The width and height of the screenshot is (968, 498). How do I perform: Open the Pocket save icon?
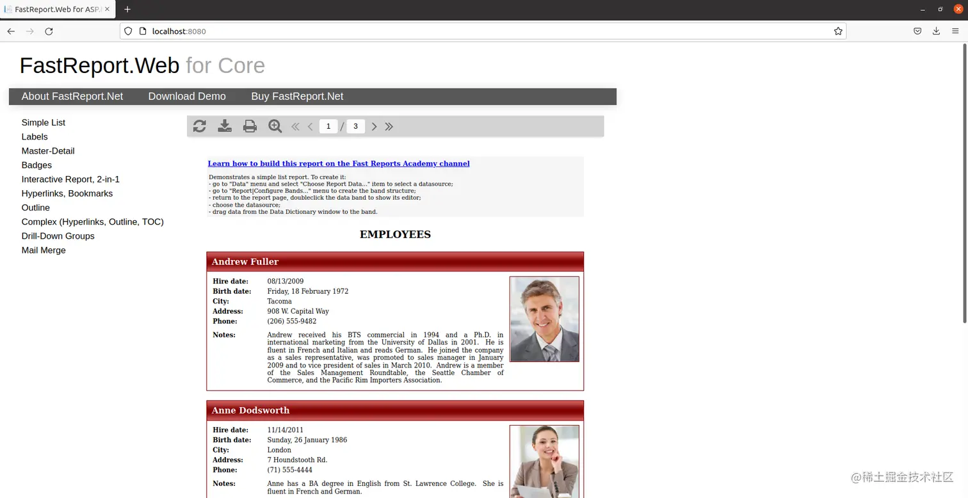(x=917, y=31)
